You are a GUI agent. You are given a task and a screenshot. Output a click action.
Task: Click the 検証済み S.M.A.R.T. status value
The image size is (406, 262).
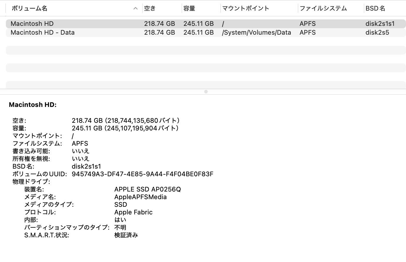(126, 235)
